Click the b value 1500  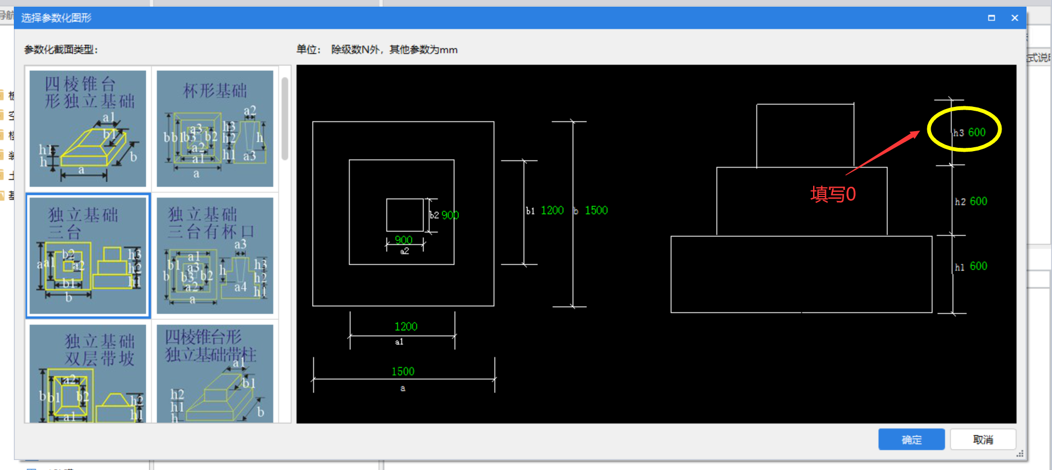coord(596,210)
